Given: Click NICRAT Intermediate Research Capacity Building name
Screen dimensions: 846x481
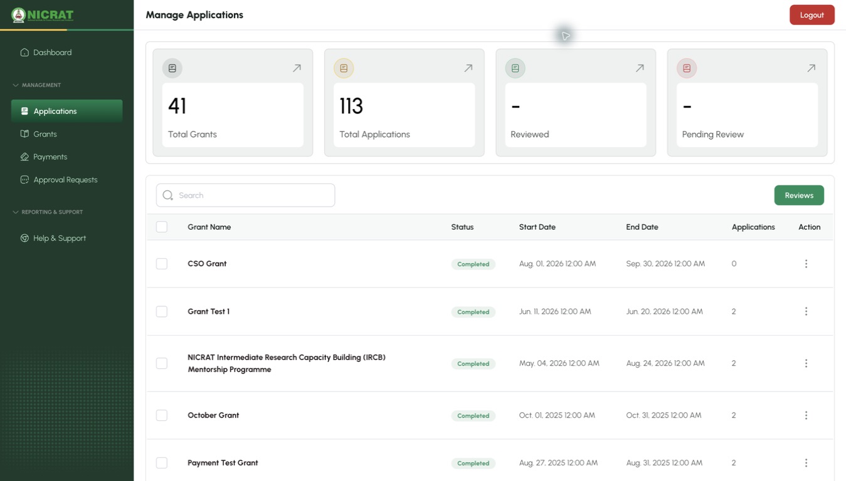Looking at the screenshot, I should tap(287, 363).
